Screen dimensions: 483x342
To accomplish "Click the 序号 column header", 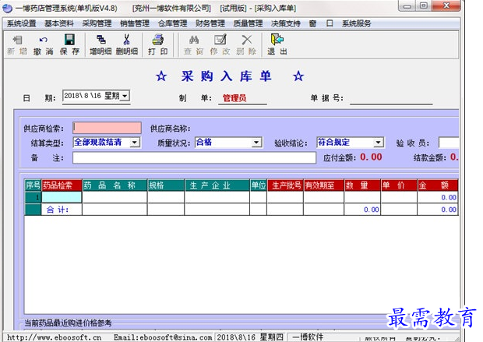I will (x=33, y=185).
